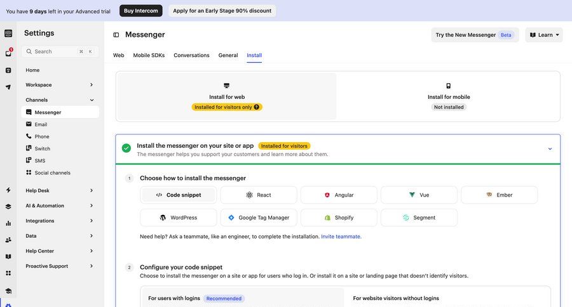Switch to the Web tab

click(119, 55)
